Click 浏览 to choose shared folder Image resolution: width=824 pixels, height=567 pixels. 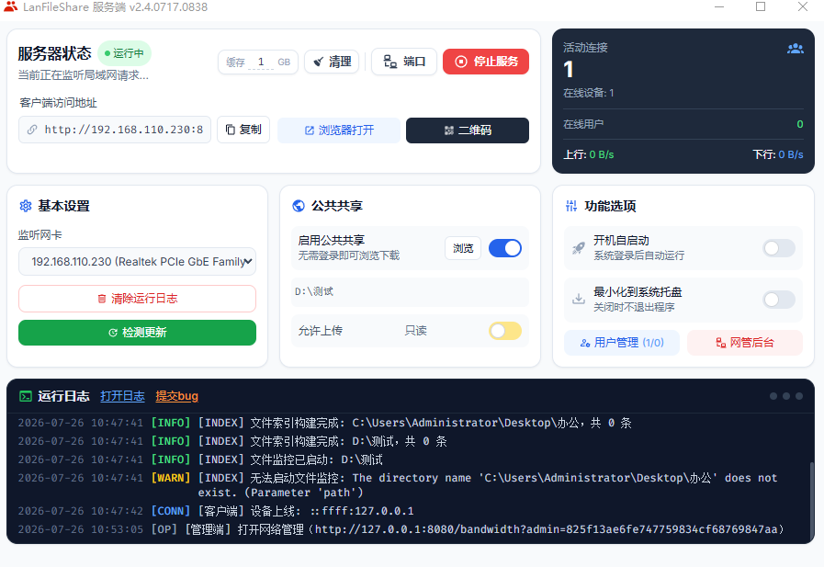tap(463, 248)
